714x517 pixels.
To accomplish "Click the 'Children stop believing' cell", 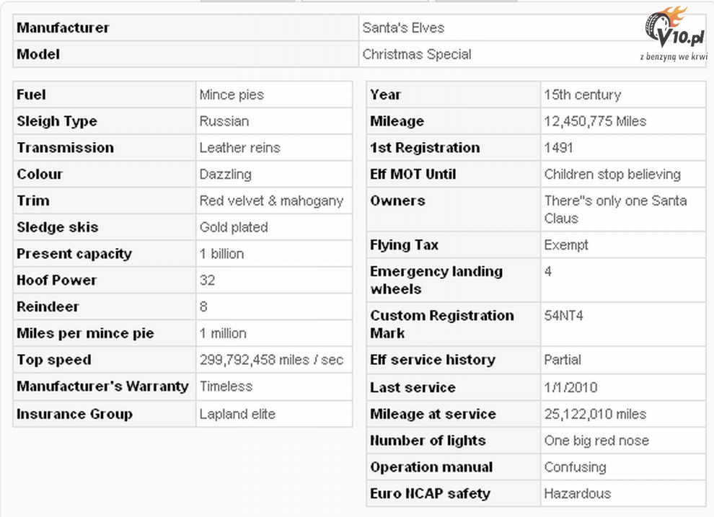I will click(x=612, y=174).
